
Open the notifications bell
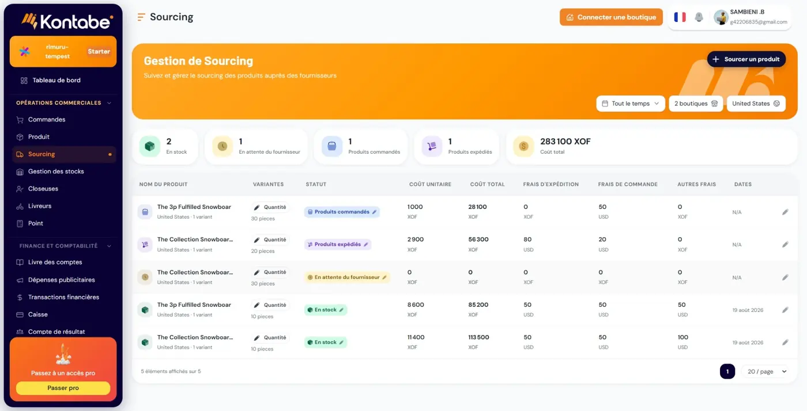699,17
